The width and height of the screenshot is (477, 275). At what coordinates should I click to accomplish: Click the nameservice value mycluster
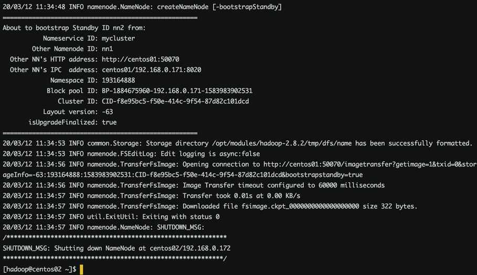click(118, 38)
